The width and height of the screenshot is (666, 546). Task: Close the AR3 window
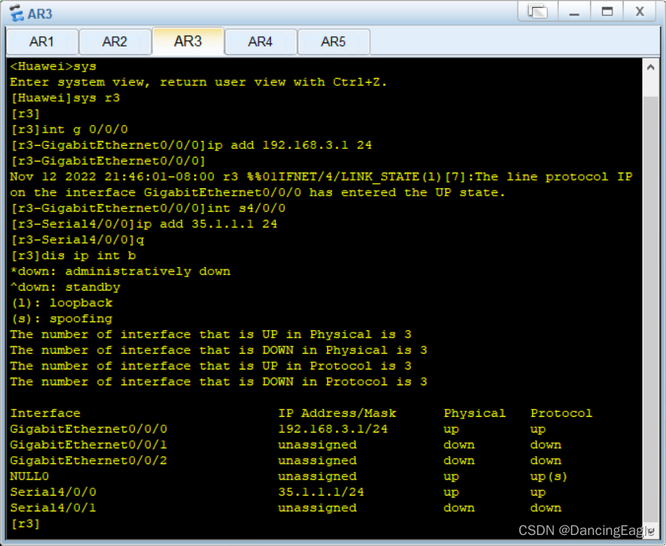(x=640, y=11)
